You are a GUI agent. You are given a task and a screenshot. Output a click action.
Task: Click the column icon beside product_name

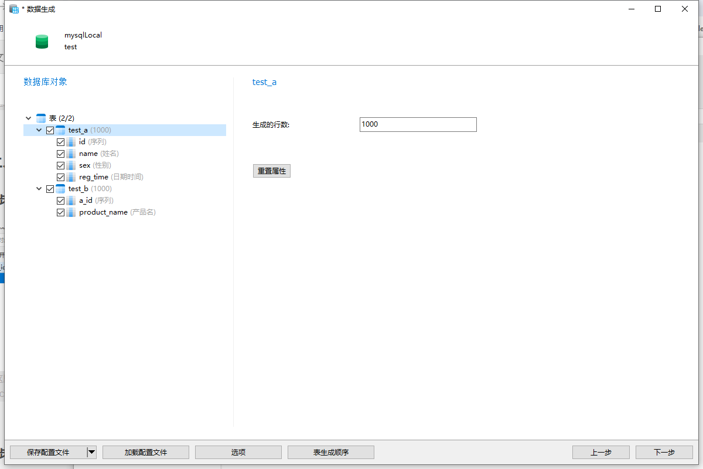point(71,212)
